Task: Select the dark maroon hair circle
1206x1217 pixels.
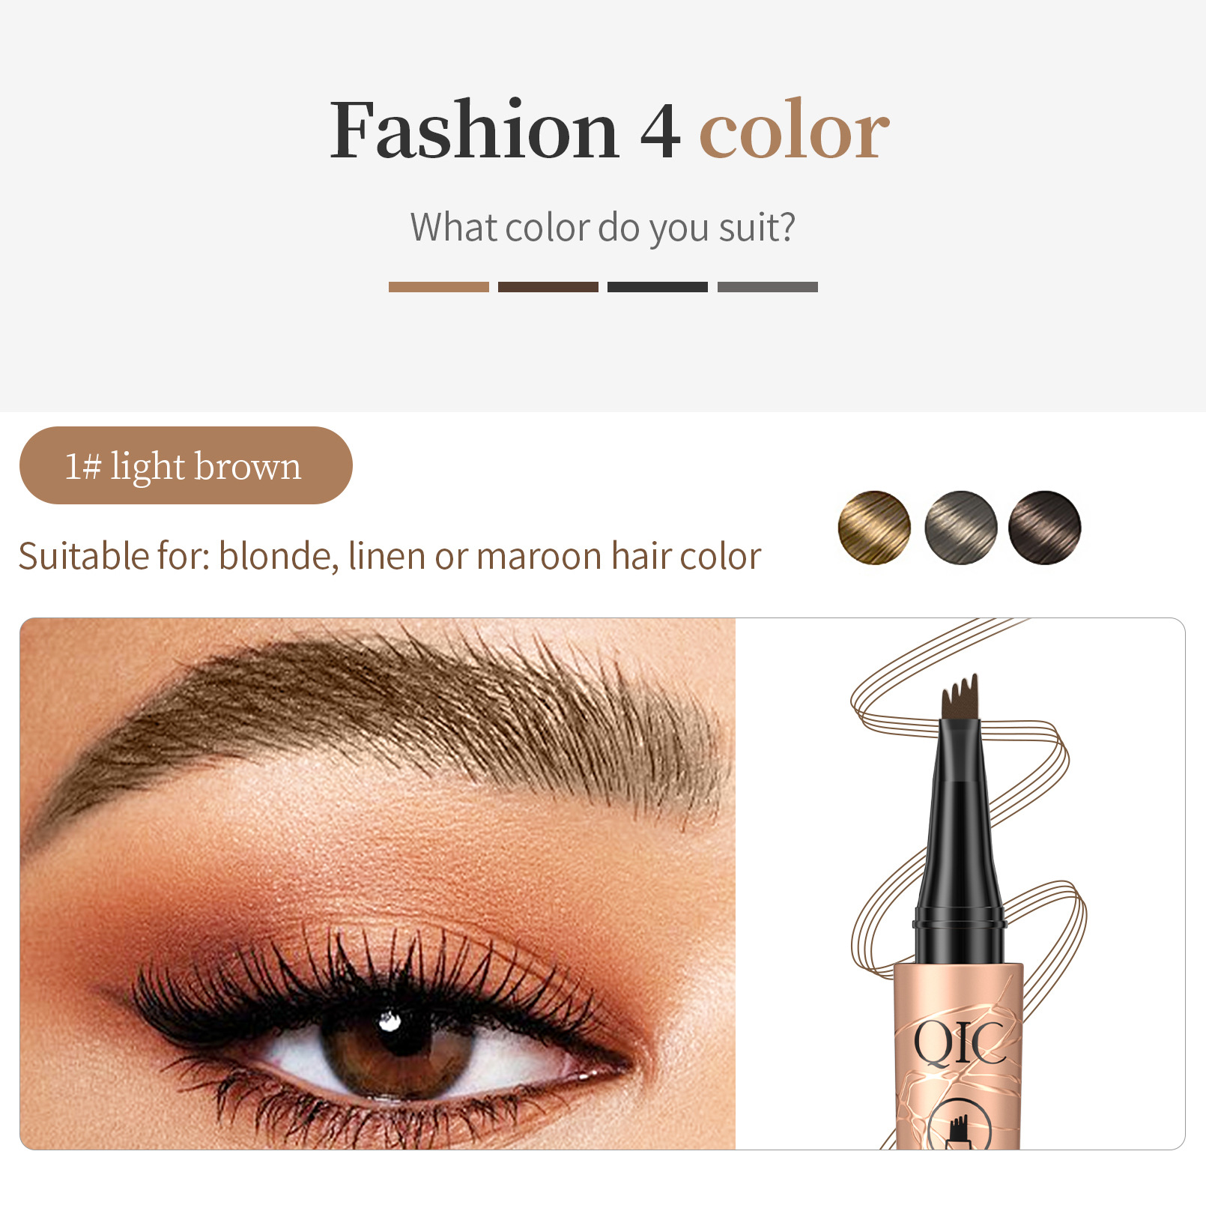Action: click(1044, 528)
